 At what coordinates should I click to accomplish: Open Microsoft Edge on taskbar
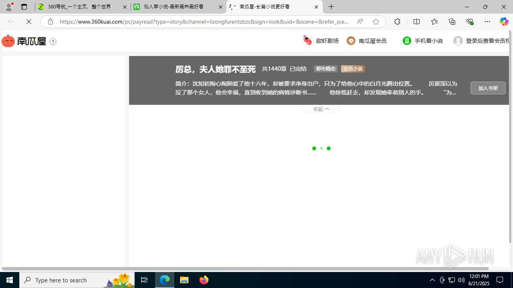point(165,280)
